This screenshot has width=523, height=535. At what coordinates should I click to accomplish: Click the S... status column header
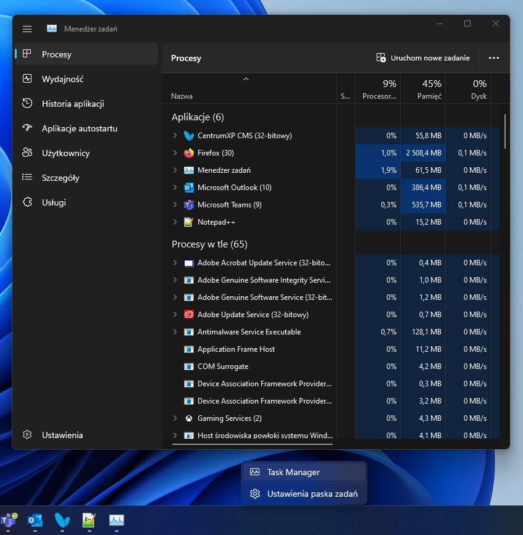pyautogui.click(x=346, y=88)
